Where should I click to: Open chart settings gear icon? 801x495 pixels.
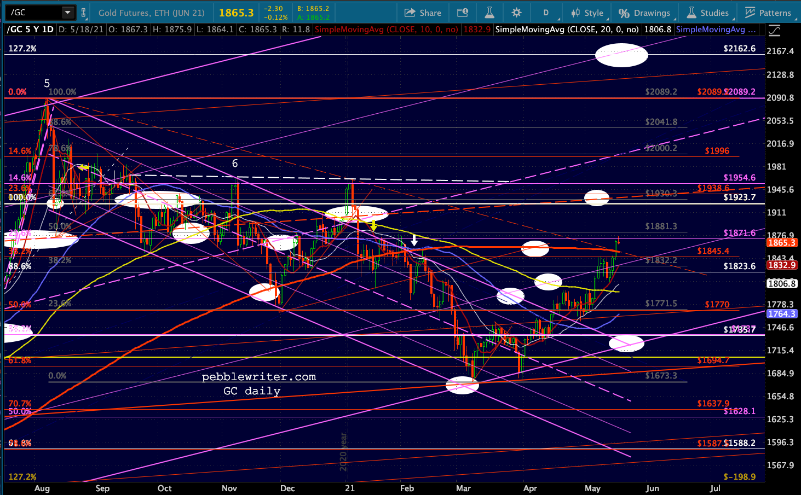click(x=516, y=13)
